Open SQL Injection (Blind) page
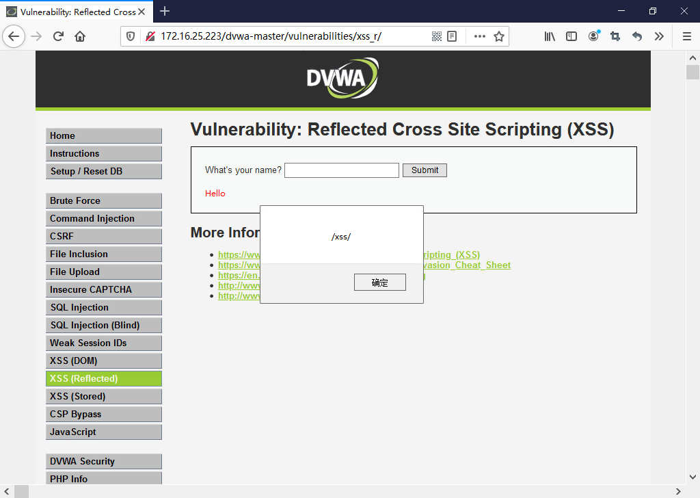 pyautogui.click(x=104, y=325)
